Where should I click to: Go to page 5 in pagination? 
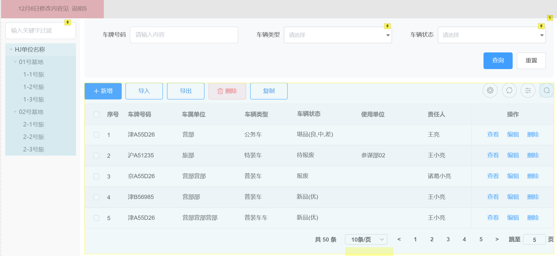point(481,239)
